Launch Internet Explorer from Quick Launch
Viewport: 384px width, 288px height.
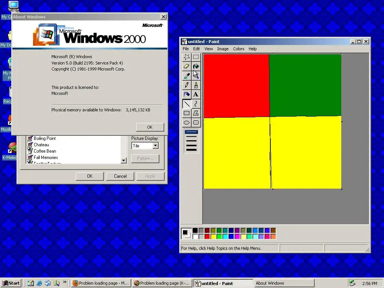tap(39, 283)
